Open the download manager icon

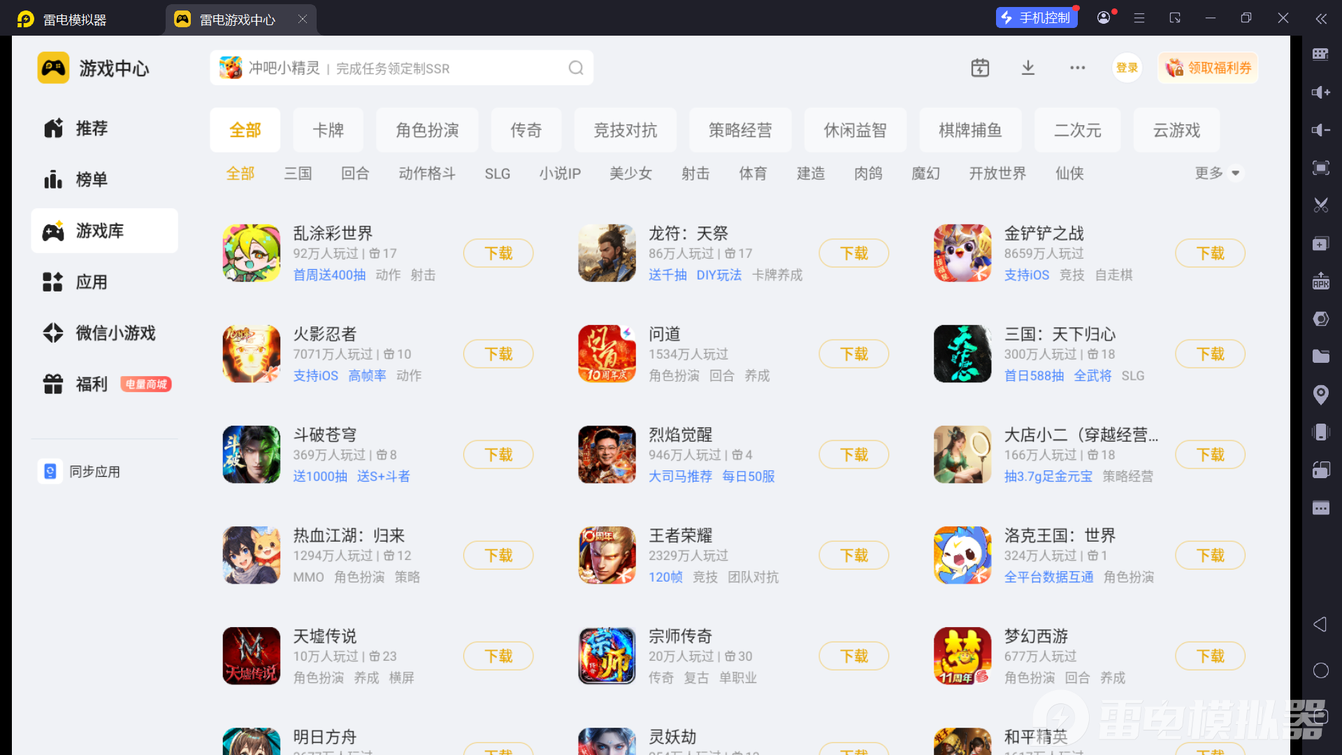(1027, 68)
